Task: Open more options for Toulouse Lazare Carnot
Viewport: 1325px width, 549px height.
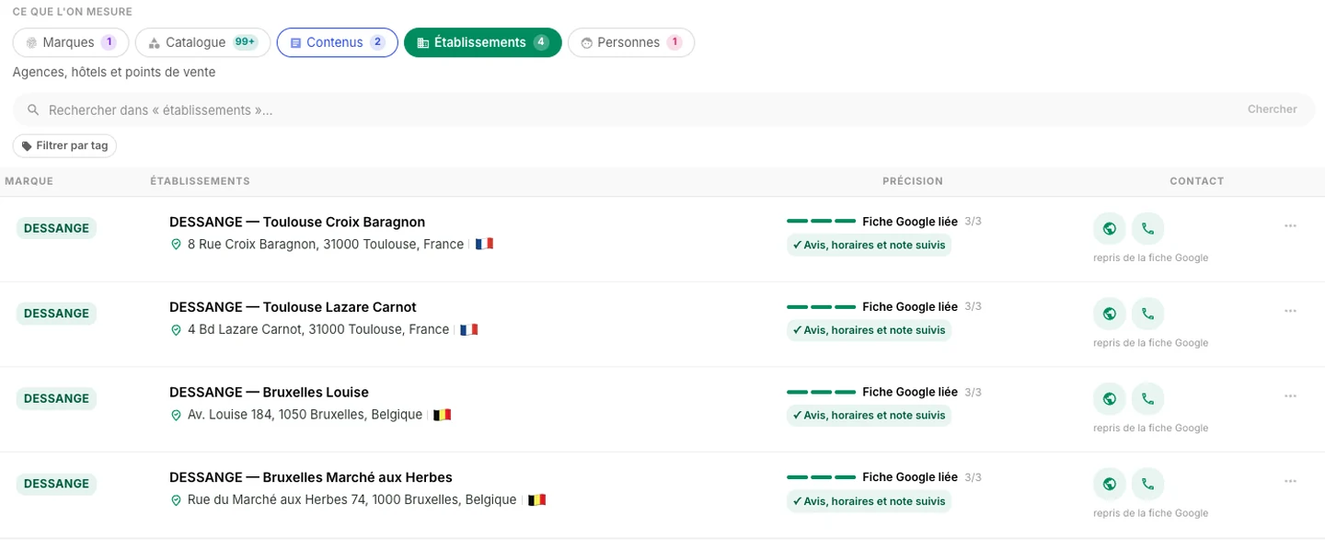Action: coord(1290,311)
